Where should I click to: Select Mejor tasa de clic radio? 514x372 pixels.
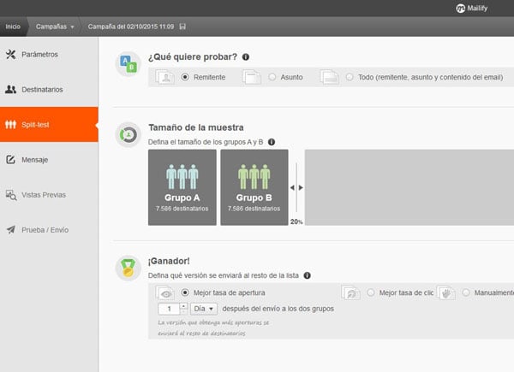[x=371, y=292]
